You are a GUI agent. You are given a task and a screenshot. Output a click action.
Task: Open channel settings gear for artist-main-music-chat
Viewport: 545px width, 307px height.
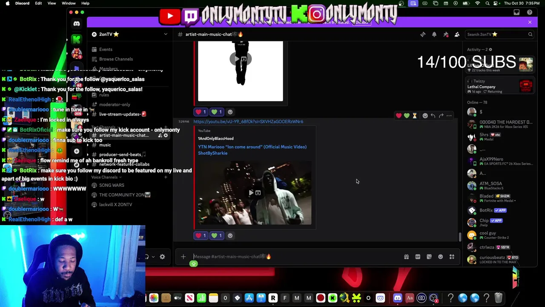[x=166, y=136]
